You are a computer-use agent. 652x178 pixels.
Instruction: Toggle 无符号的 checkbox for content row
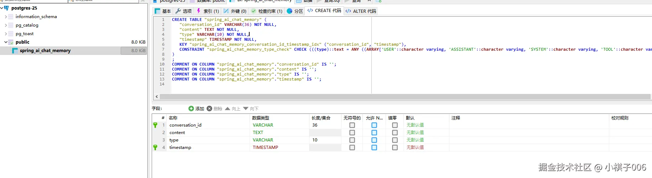click(352, 133)
